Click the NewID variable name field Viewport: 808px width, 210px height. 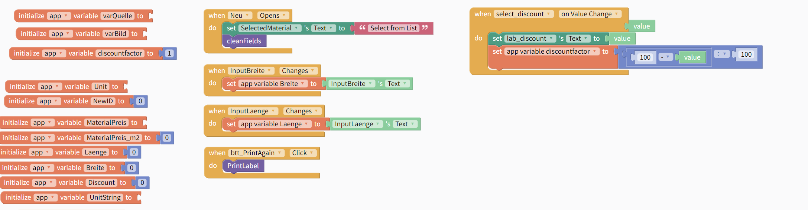103,101
